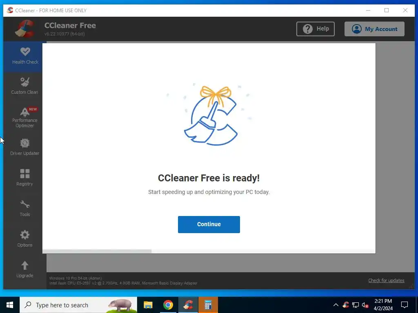Click the version text v6.22.10977
The image size is (418, 313).
(64, 34)
